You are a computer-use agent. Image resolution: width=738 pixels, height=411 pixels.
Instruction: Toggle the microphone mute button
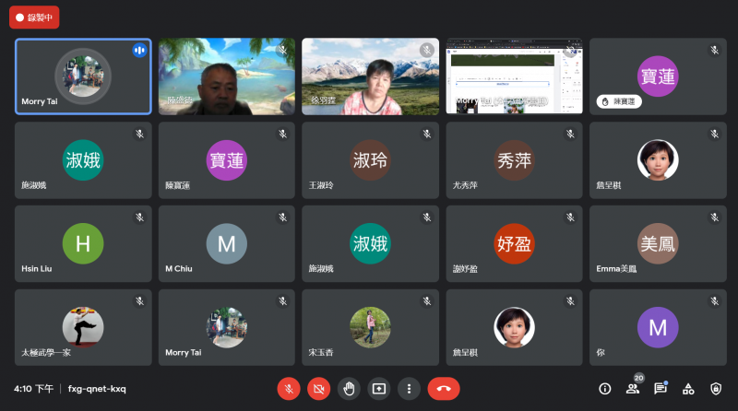click(x=289, y=389)
